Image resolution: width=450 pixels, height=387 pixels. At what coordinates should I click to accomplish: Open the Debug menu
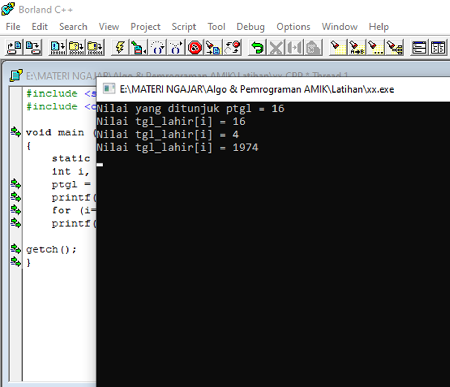click(251, 27)
